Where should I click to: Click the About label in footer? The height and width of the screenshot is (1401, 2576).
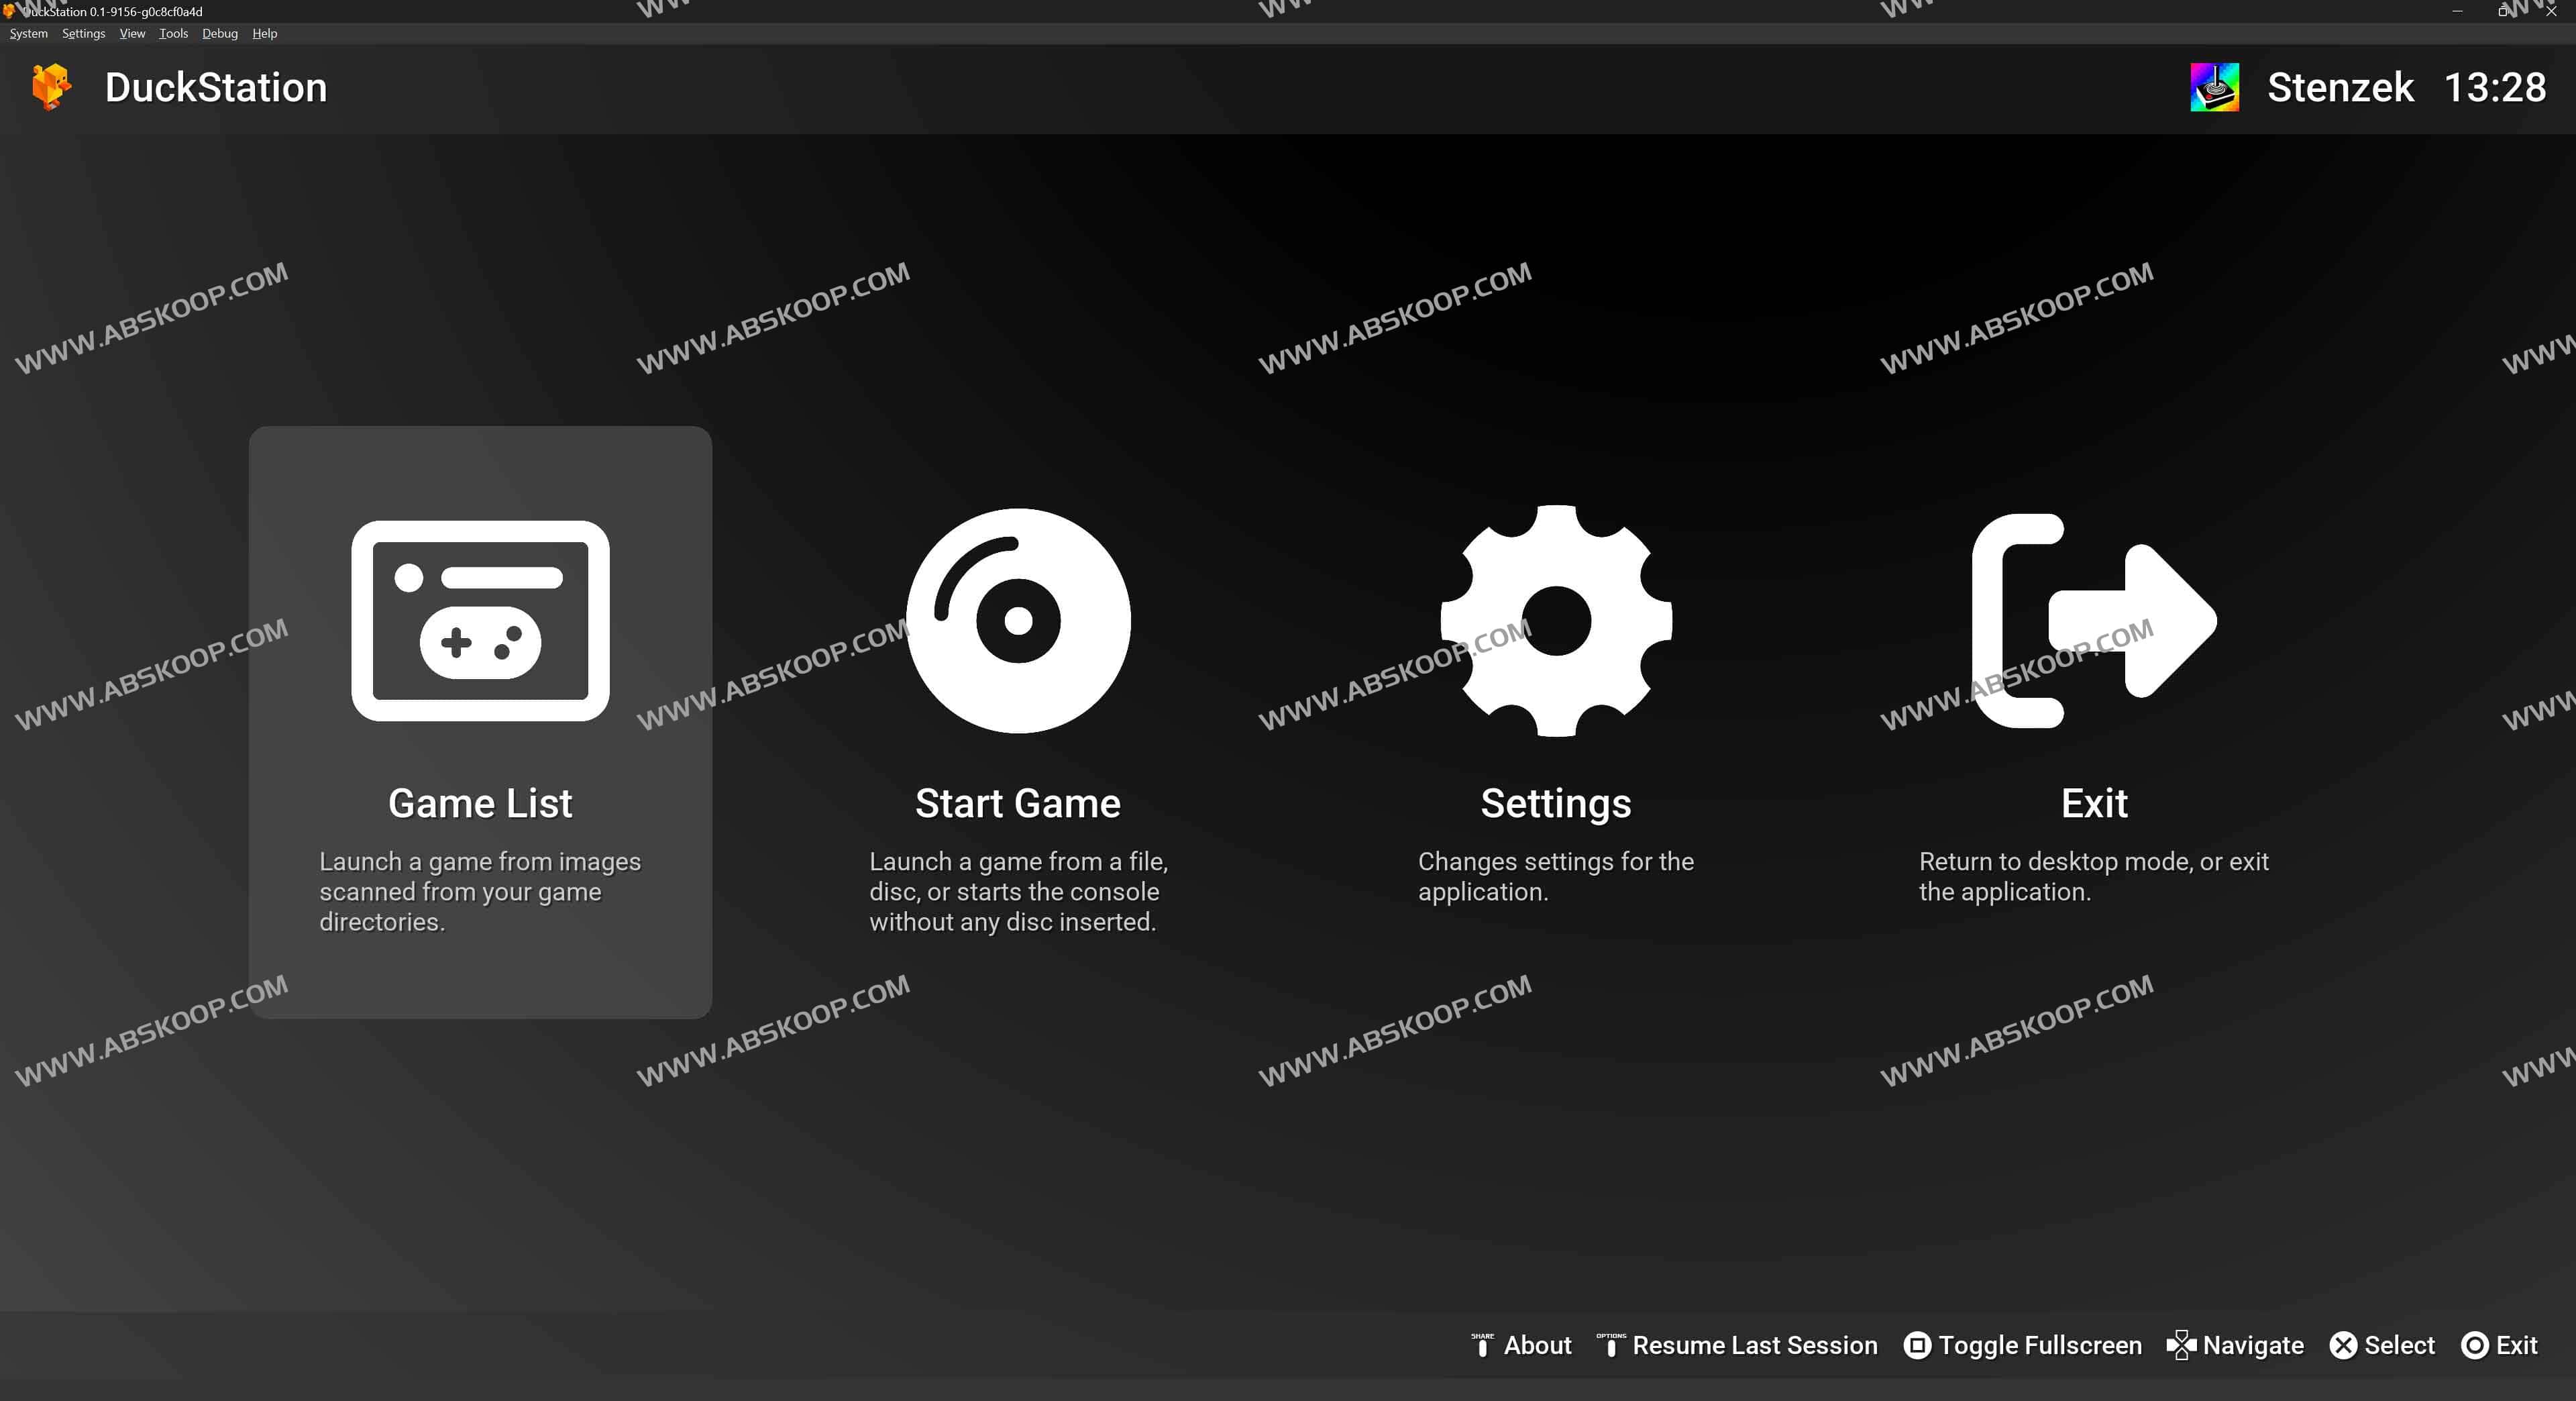(x=1537, y=1345)
